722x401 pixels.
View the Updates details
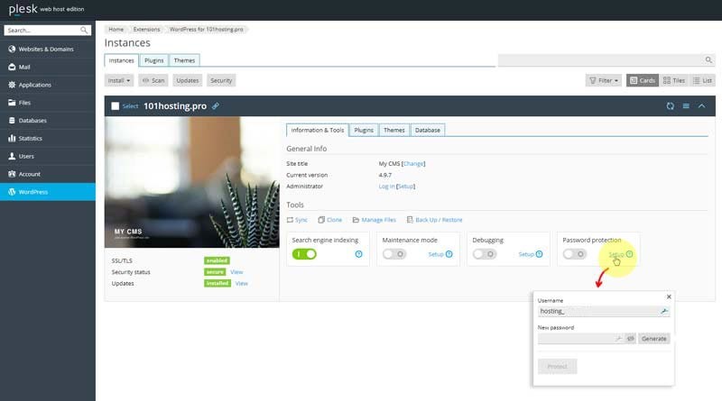click(x=241, y=284)
